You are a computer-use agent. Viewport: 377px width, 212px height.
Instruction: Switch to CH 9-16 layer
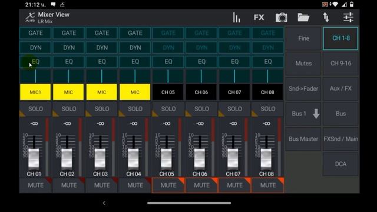pyautogui.click(x=340, y=64)
